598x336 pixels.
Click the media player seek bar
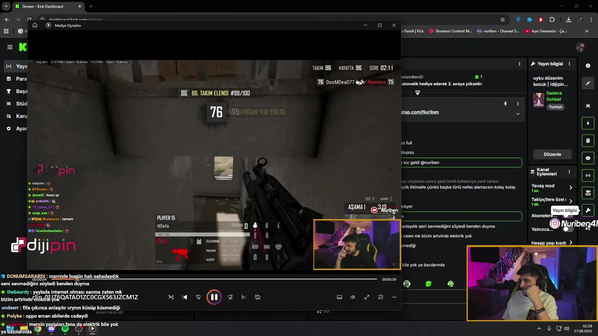214,279
